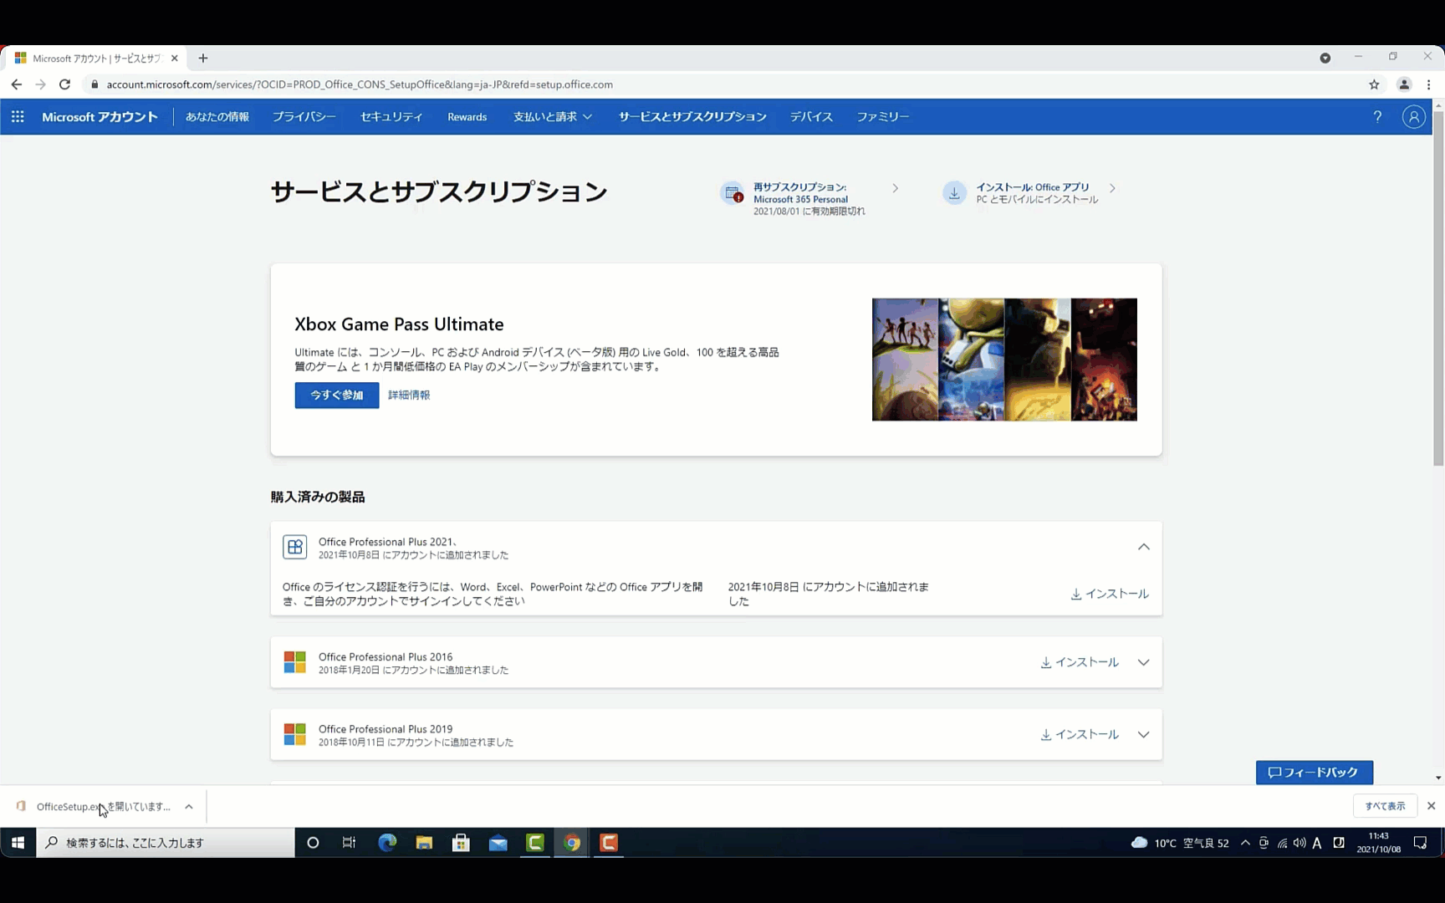
Task: Close the downloads bar
Action: (x=1431, y=806)
